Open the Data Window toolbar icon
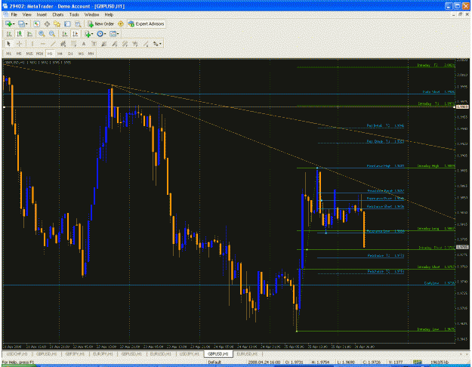The height and width of the screenshot is (367, 472). click(x=47, y=23)
